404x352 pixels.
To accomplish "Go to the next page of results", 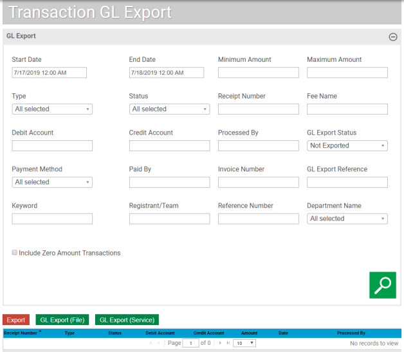I will tap(220, 344).
